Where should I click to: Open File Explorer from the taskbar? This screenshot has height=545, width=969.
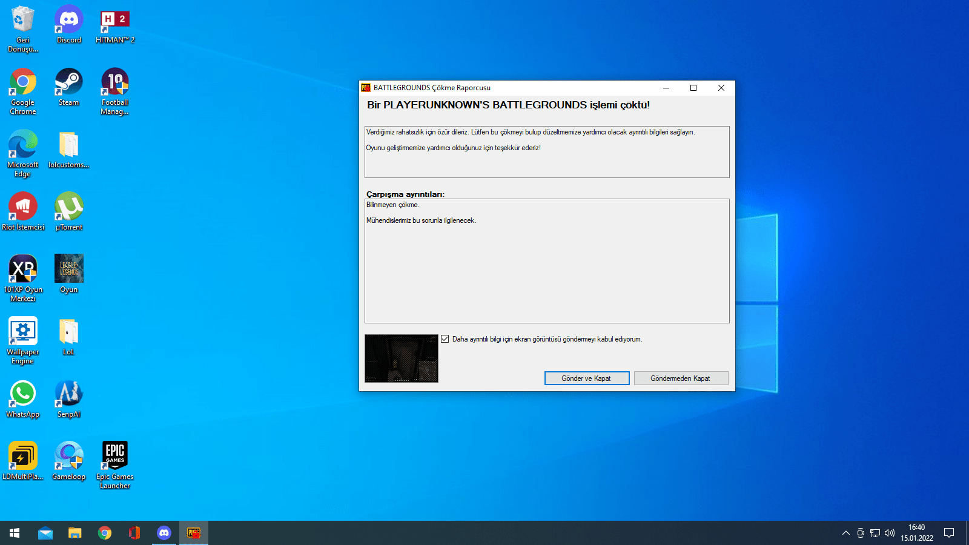point(74,533)
